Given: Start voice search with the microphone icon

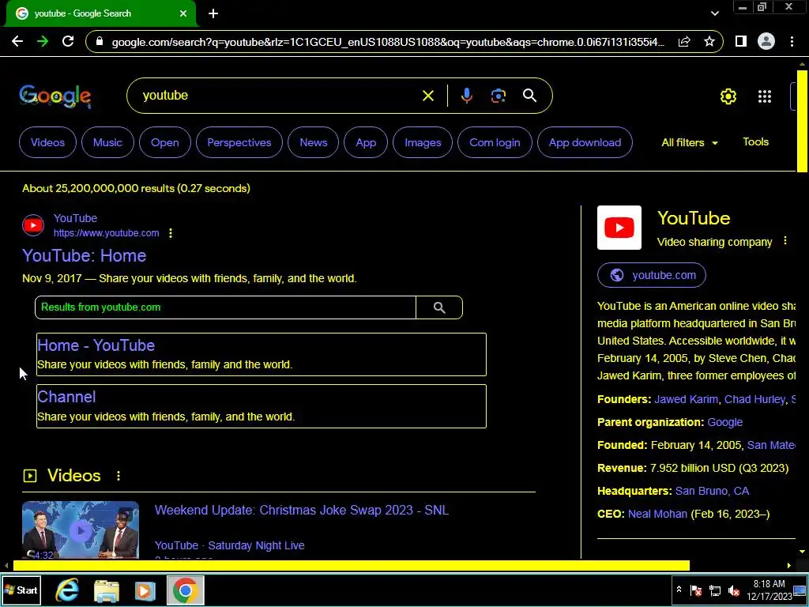Looking at the screenshot, I should 466,96.
